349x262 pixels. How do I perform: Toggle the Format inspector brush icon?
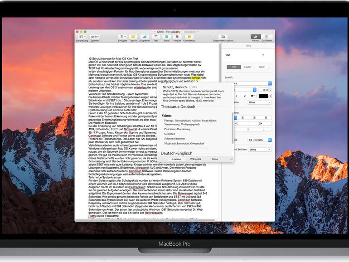point(256,37)
